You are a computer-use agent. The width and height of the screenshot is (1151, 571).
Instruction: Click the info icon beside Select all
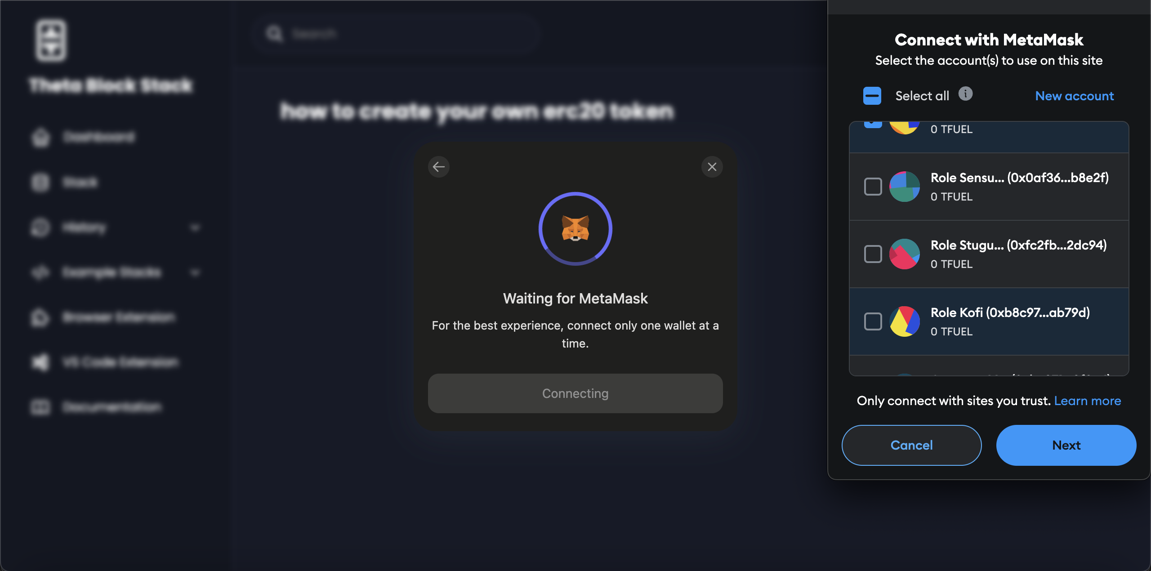point(965,94)
